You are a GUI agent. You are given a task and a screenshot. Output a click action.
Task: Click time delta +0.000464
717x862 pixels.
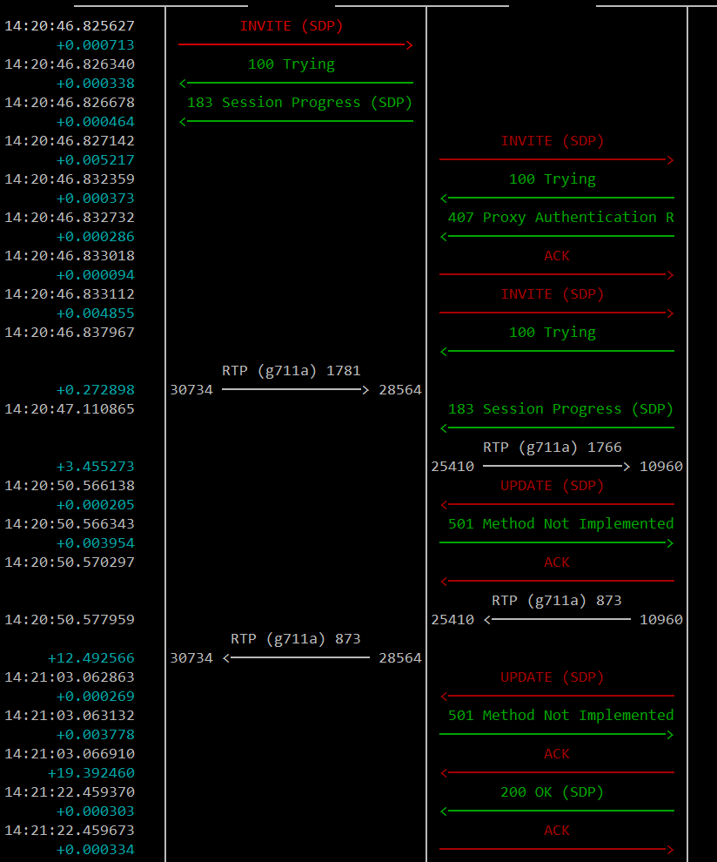pos(96,122)
